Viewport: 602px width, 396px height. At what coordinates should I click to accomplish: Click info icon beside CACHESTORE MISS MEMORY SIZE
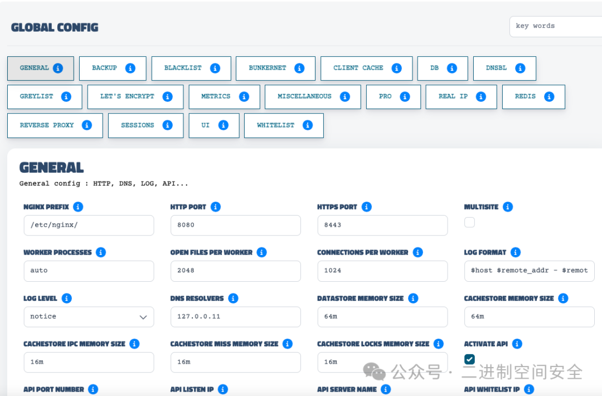click(288, 344)
